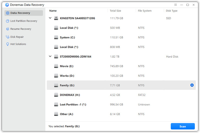
Task: Switch to the Disk Repair section
Action: [x=18, y=37]
